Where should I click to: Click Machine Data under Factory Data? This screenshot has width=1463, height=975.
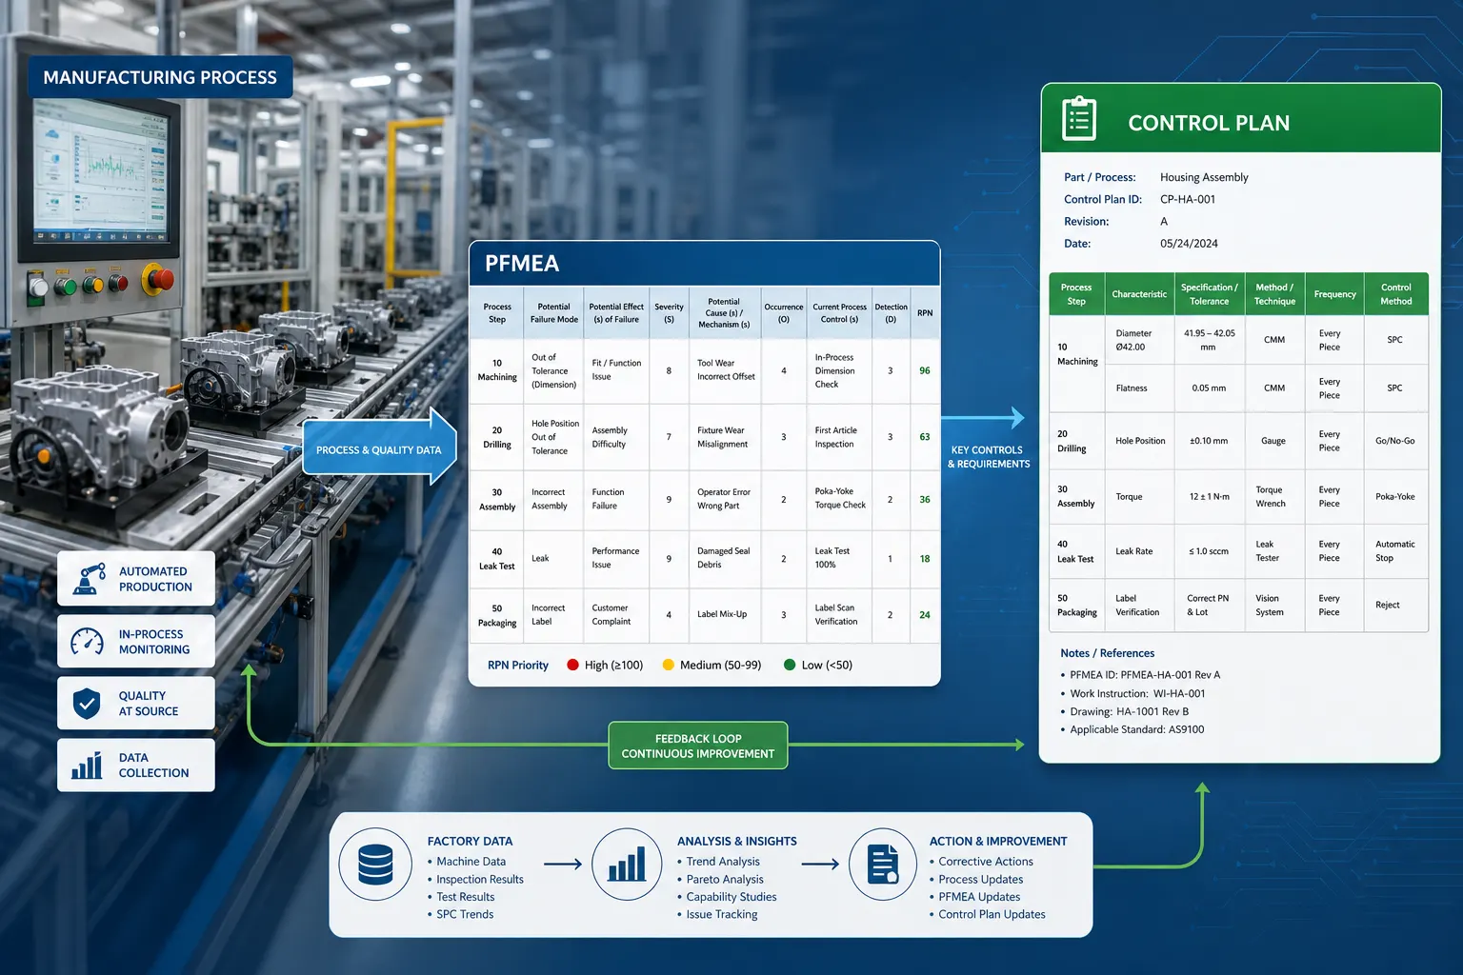471,862
